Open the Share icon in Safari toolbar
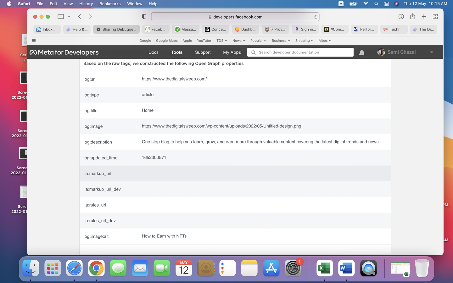Screen dimensions: 453x283 [412, 16]
